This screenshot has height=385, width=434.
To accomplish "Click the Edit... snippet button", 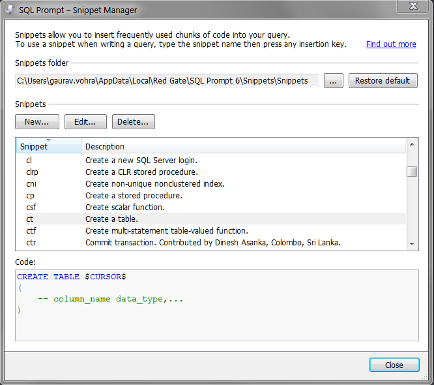I will point(85,121).
